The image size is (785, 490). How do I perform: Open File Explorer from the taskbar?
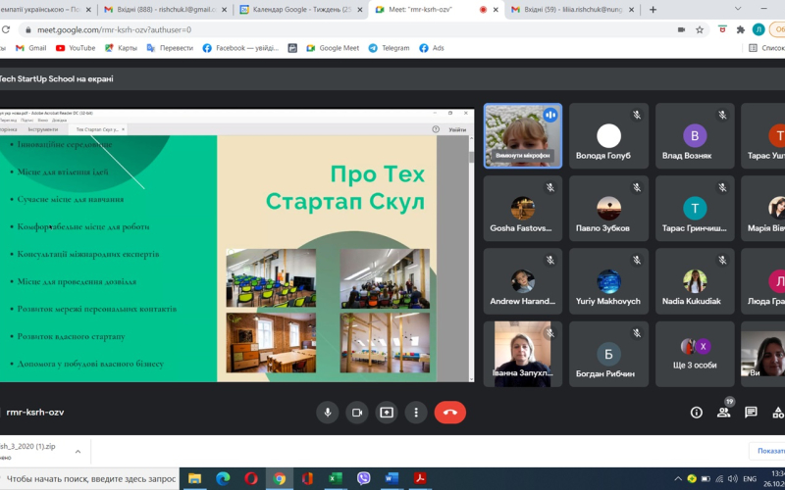194,479
